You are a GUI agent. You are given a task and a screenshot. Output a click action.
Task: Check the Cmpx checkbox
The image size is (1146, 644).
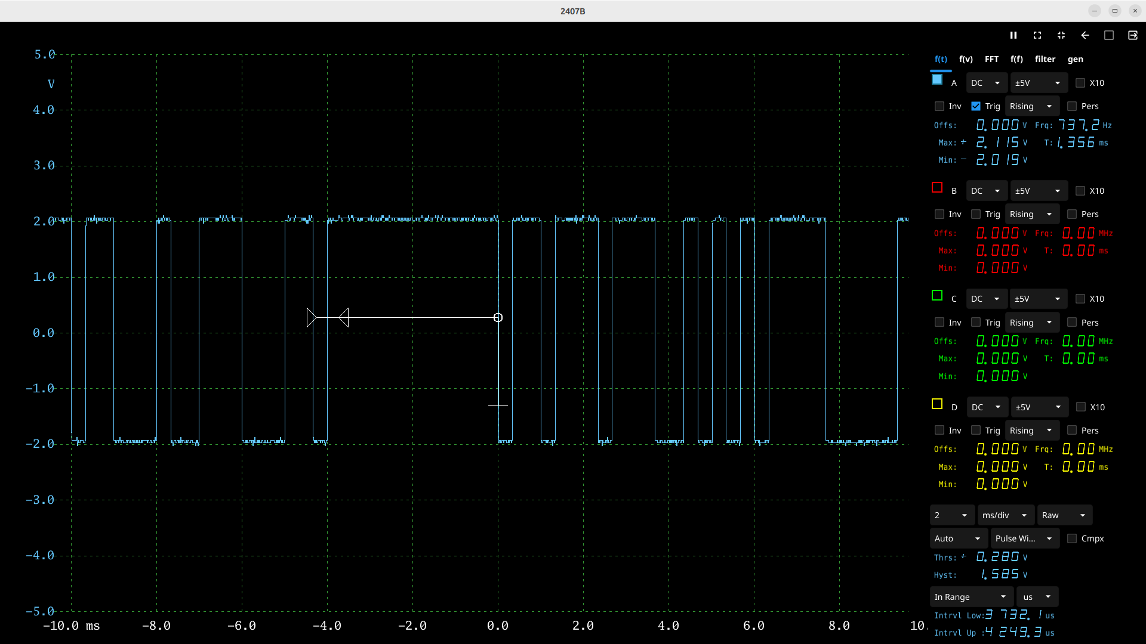[x=1072, y=538]
